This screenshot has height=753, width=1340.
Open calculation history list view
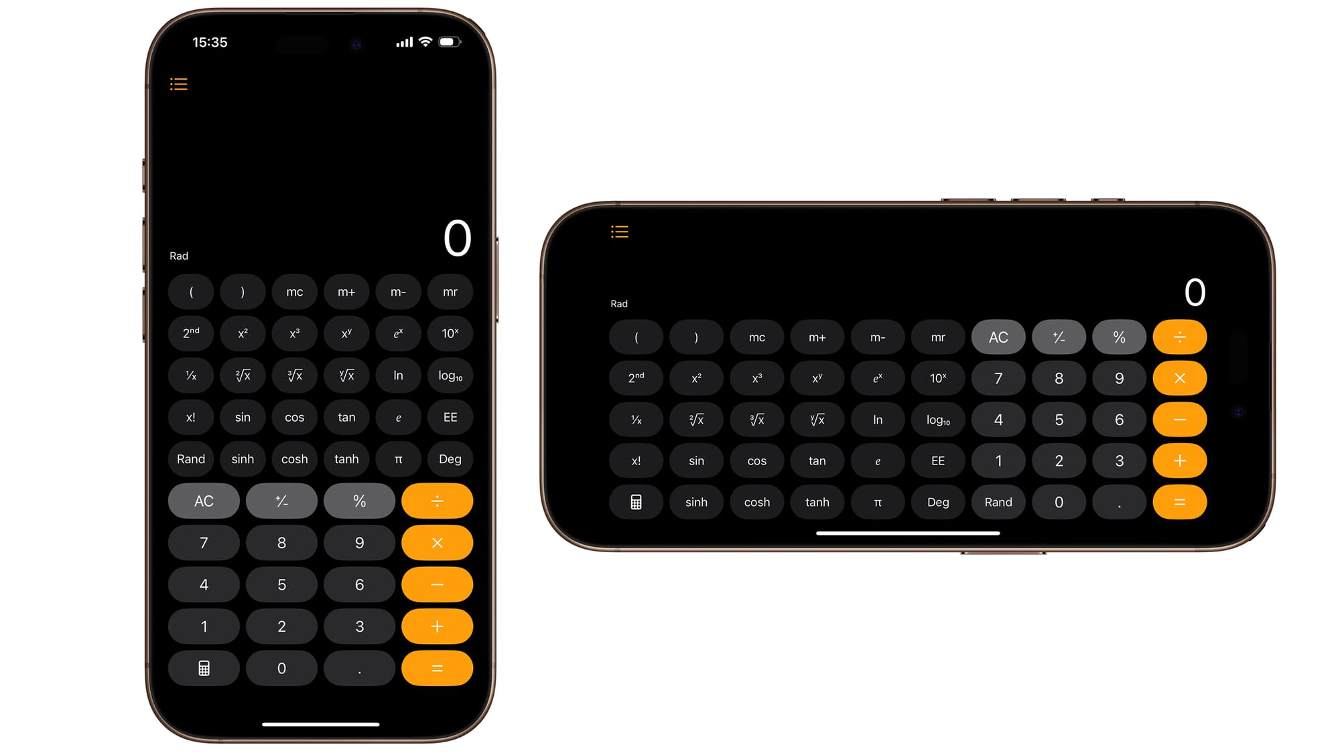click(178, 84)
